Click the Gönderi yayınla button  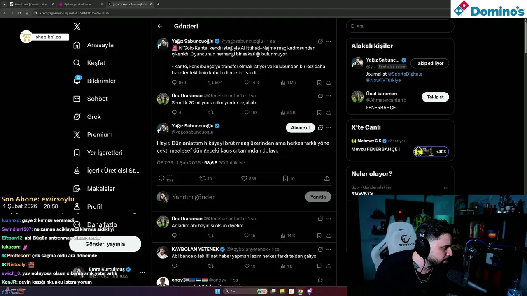(x=105, y=244)
